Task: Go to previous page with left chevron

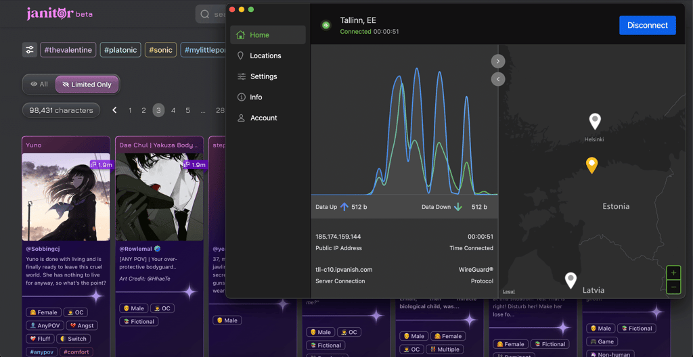Action: (114, 110)
